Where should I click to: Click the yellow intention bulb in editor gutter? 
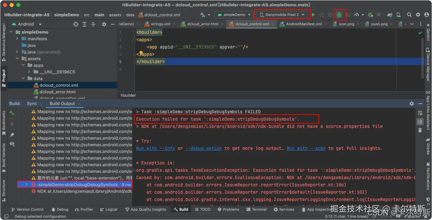click(141, 53)
